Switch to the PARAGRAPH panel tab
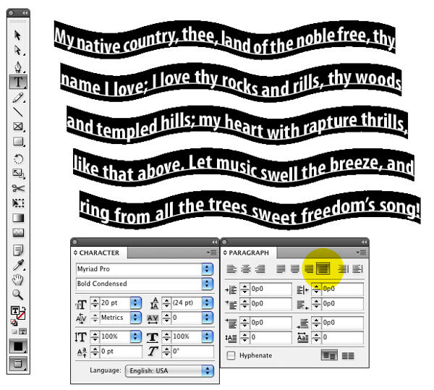Viewport: 434px width, 390px height. [249, 253]
